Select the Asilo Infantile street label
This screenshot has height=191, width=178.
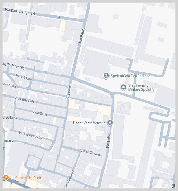[x=14, y=66]
